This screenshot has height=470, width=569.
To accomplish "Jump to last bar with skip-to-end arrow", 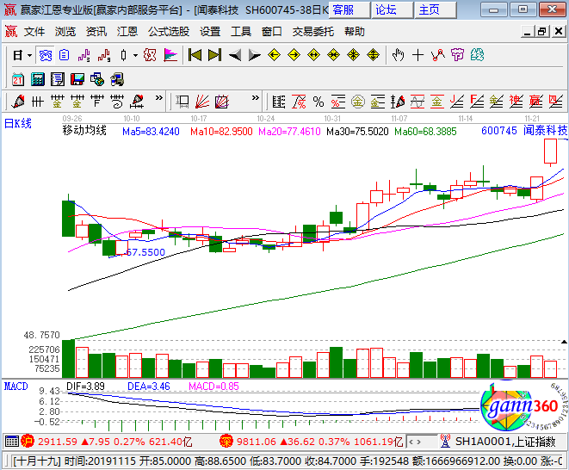I will [x=215, y=55].
